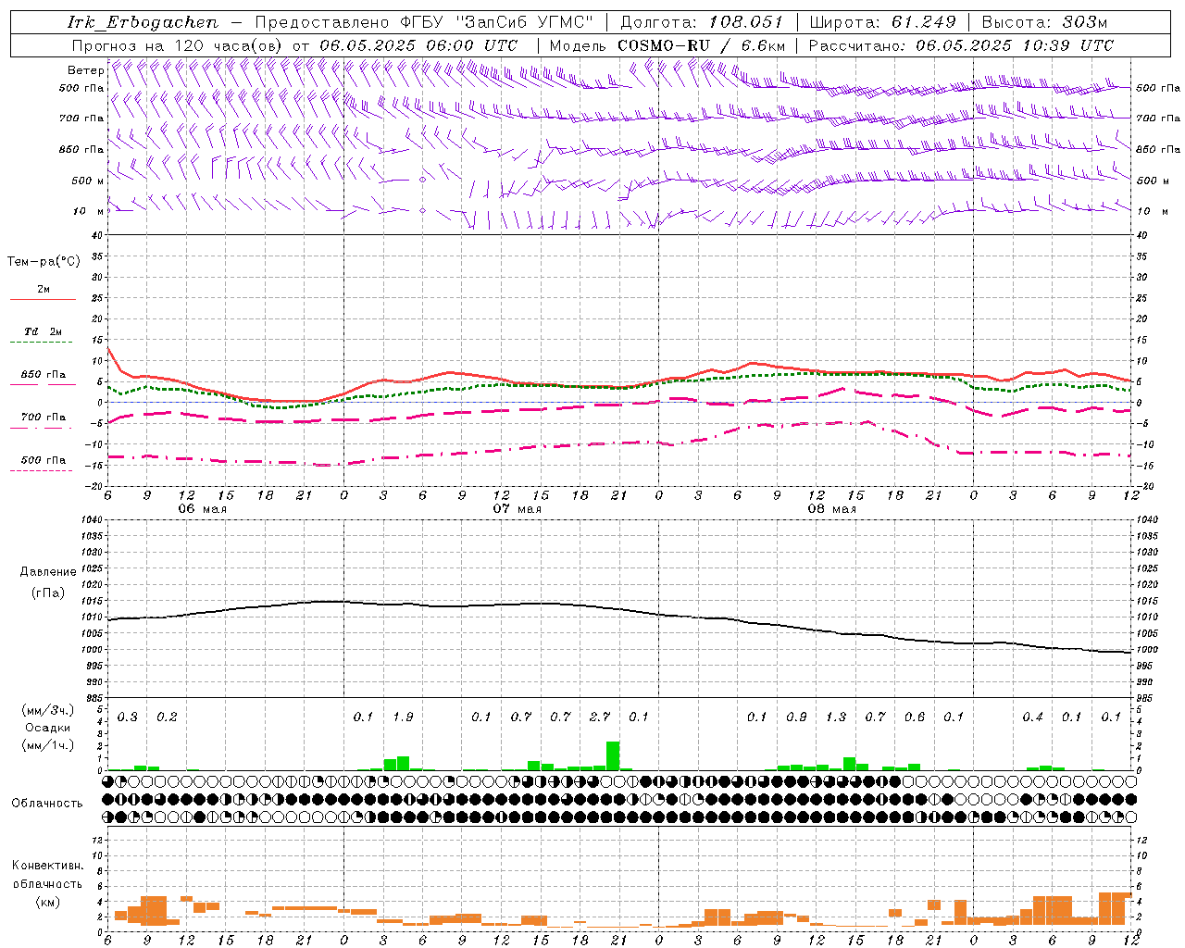Click the station name Irk_Erbogachen
This screenshot has width=1185, height=948.
click(x=143, y=22)
